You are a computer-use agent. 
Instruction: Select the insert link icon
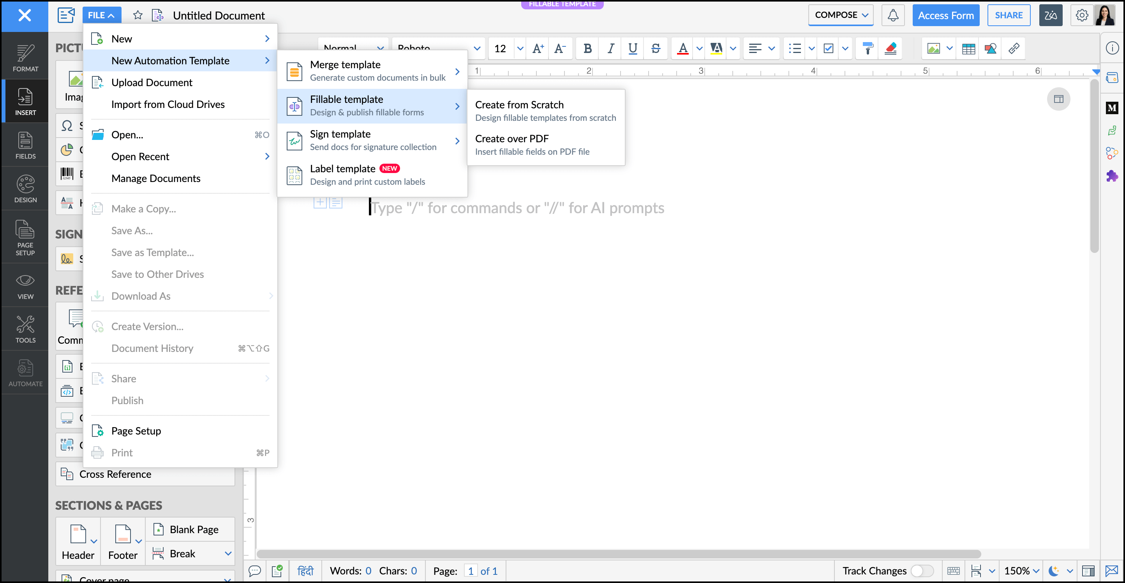1014,48
